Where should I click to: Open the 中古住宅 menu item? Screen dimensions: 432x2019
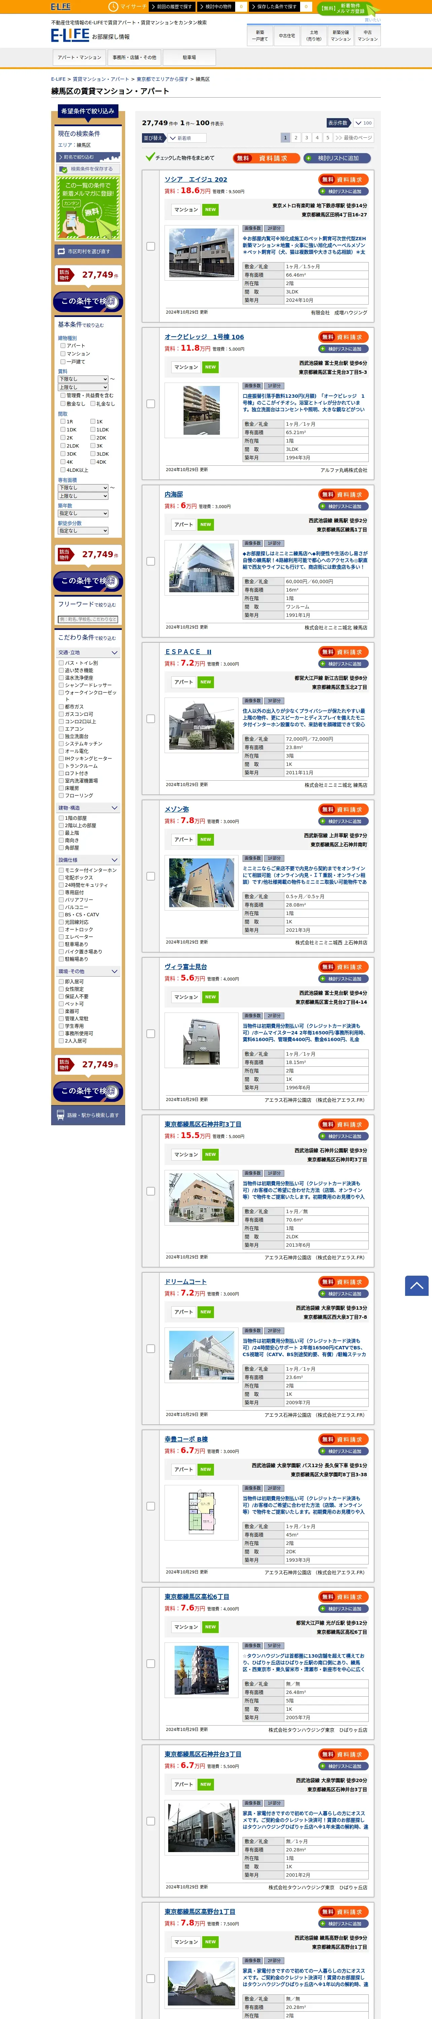pyautogui.click(x=287, y=36)
